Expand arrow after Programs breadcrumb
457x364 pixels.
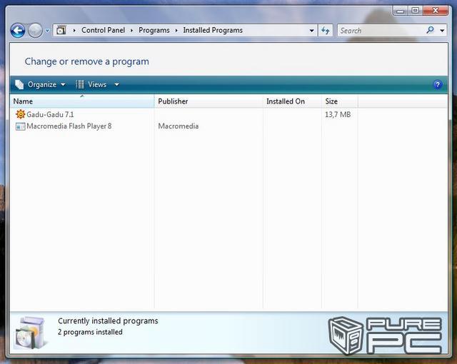[x=176, y=31]
